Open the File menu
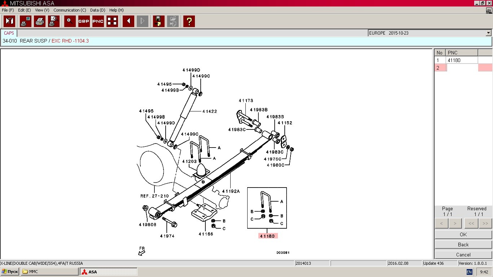 [x=8, y=10]
